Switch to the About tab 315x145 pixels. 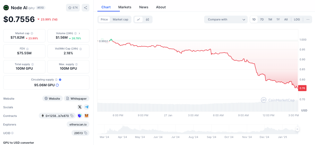point(161,7)
